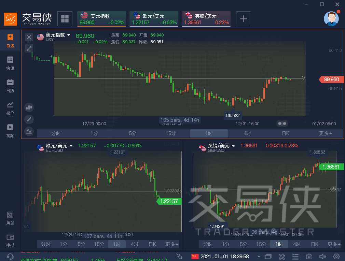Screen dimensions: 345x261
Task: Open the 快讯 news panel in sidebar
Action: [10, 63]
